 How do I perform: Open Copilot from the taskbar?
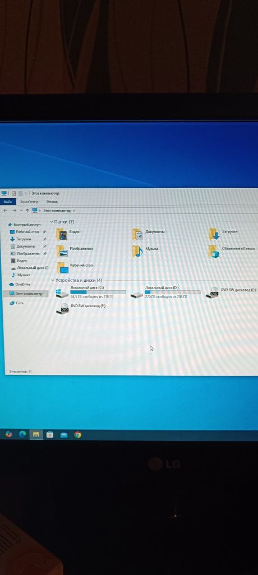9,435
